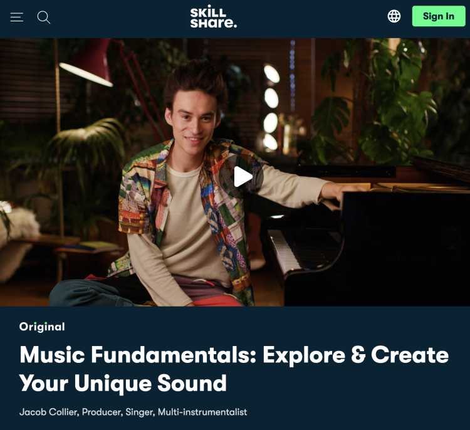Play the course preview video
The image size is (470, 430).
[x=243, y=177]
